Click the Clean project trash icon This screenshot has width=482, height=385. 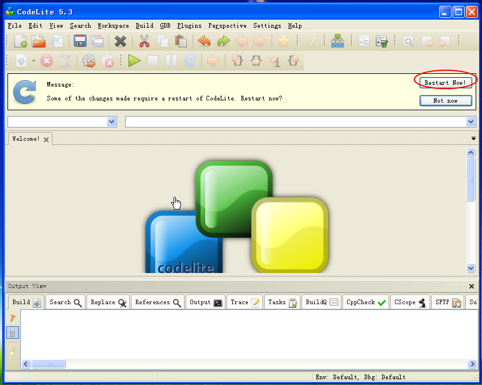pos(65,61)
